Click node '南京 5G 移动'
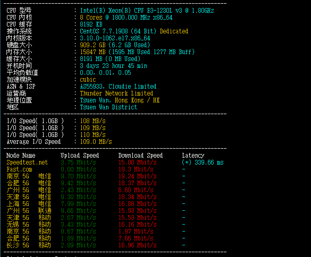 29,232
